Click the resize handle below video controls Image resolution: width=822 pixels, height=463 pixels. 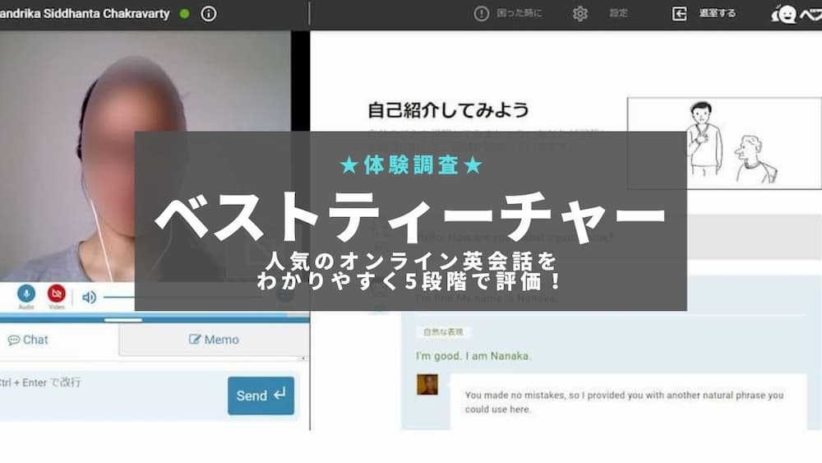click(123, 319)
